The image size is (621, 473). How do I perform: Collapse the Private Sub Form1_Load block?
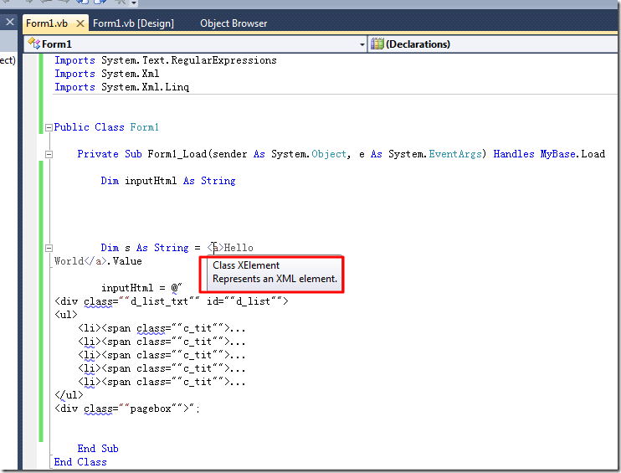pyautogui.click(x=49, y=155)
